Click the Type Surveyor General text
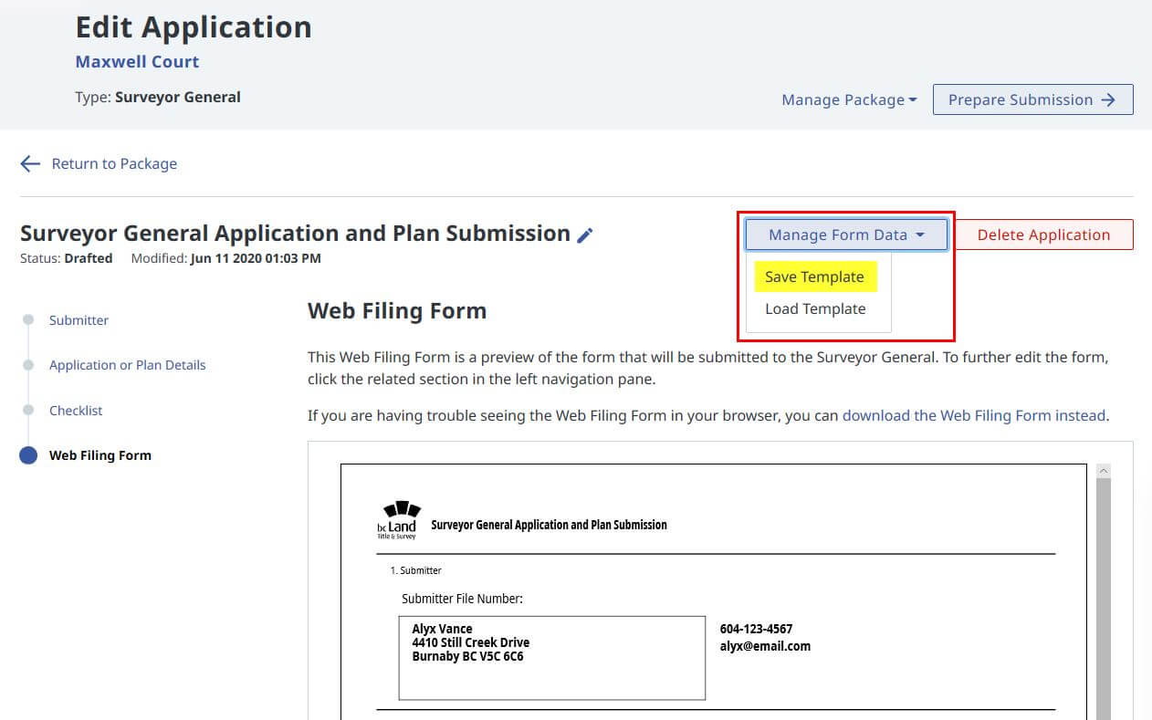The image size is (1152, 720). tap(158, 97)
